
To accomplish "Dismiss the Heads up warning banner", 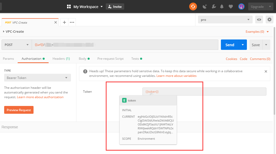I will click(266, 71).
